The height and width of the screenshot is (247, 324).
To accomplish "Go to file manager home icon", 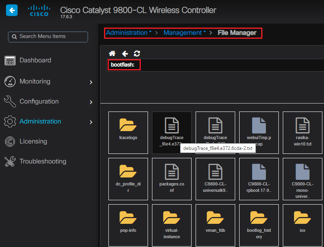I will click(x=112, y=54).
